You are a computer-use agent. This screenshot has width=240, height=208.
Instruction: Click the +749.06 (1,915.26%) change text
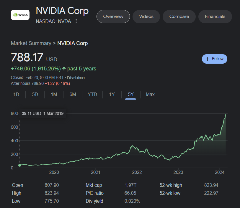tap(36, 69)
